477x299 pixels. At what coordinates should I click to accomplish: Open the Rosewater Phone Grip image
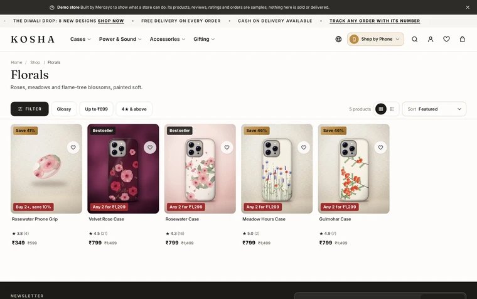(x=46, y=169)
